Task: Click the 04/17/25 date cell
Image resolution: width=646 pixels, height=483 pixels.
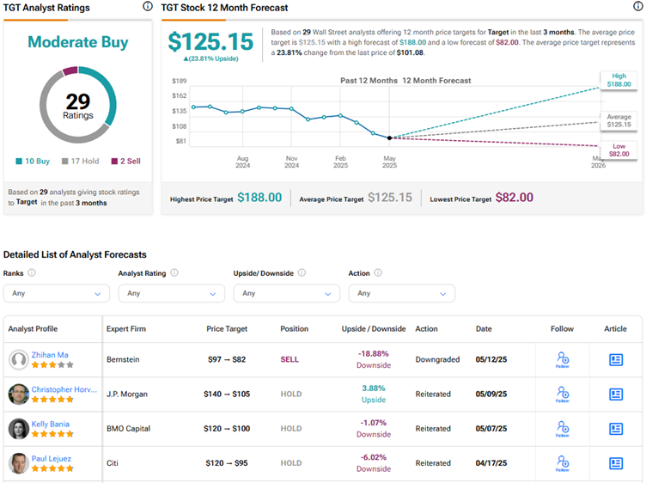Action: (491, 463)
